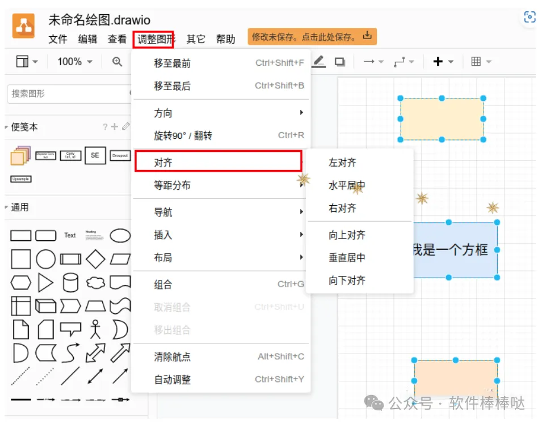The height and width of the screenshot is (425, 542).
Task: Open the 100% zoom dropdown
Action: pos(75,61)
